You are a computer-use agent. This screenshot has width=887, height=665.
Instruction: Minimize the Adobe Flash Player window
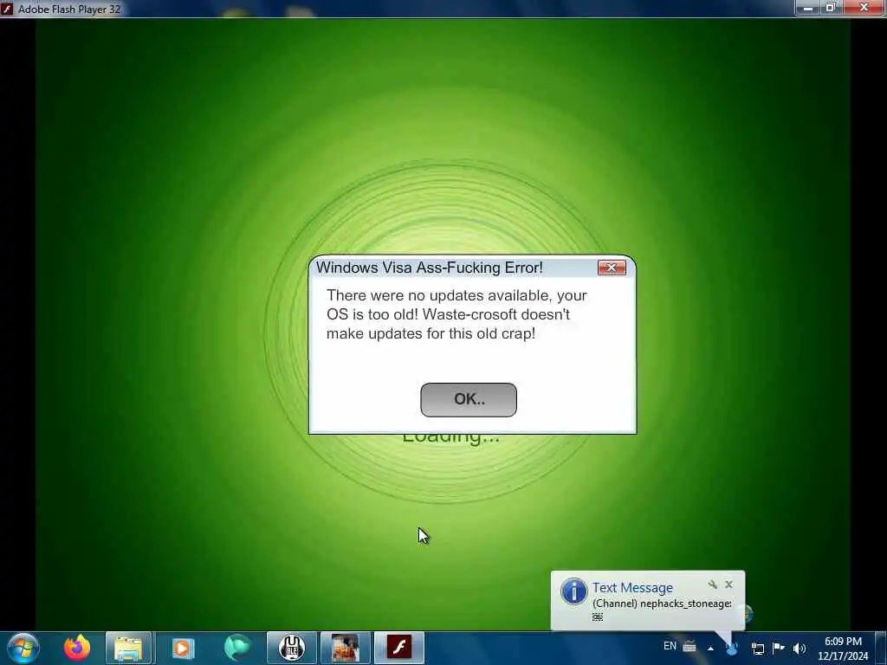[808, 7]
